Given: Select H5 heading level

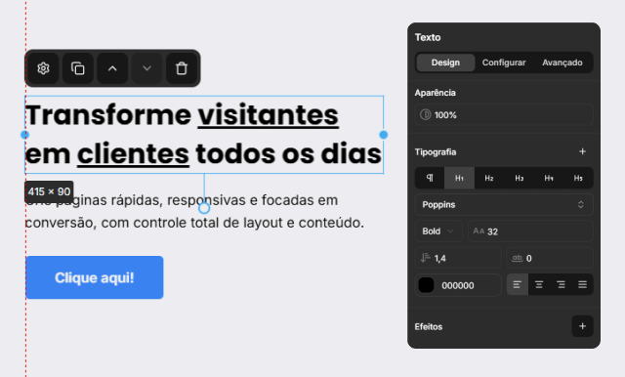Looking at the screenshot, I should (x=578, y=178).
